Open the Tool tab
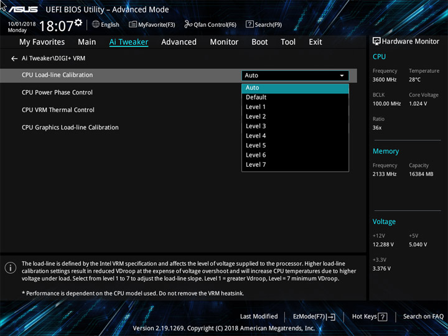Image resolution: width=448 pixels, height=336 pixels. 288,42
